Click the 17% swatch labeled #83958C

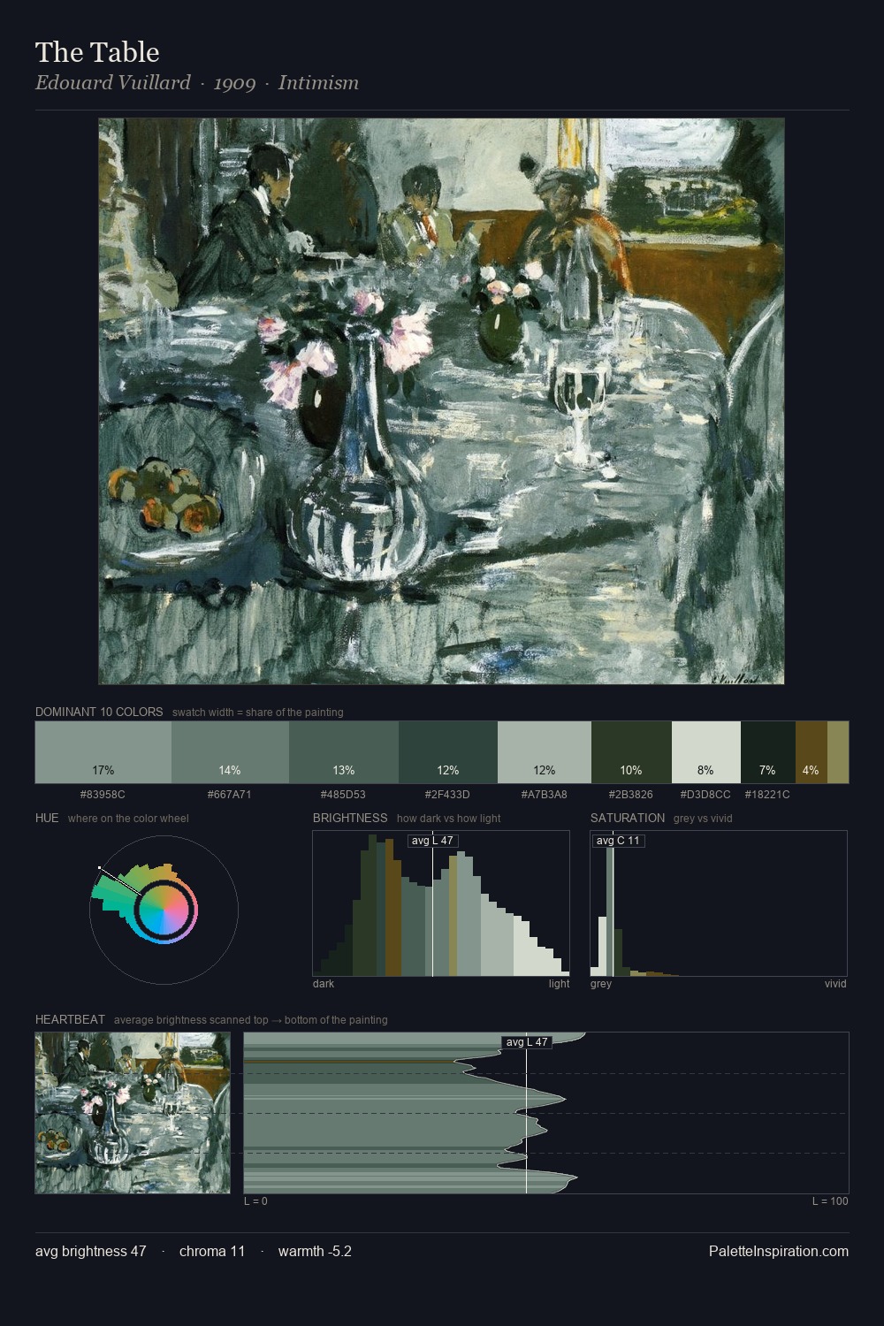pos(103,752)
